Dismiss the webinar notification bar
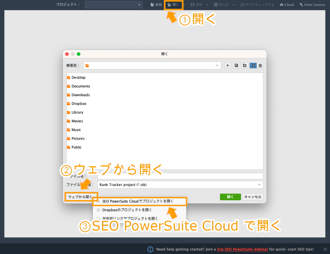Screen dimensions: 330x254 pyautogui.click(x=325, y=249)
